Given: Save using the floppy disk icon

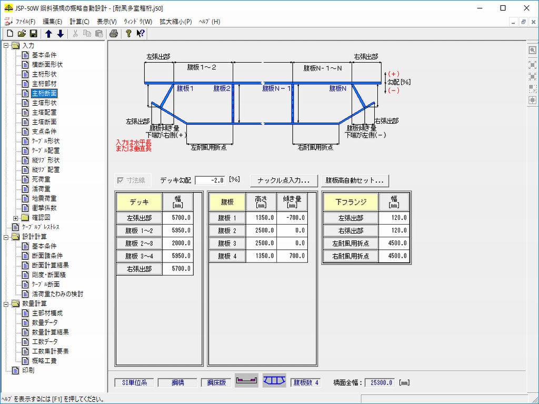Looking at the screenshot, I should pos(33,34).
